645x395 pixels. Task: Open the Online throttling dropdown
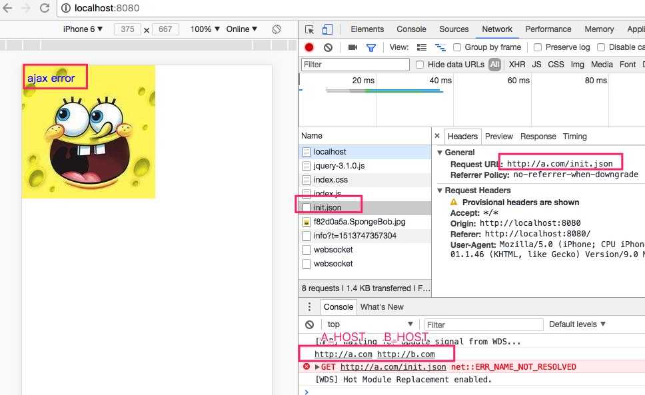click(242, 29)
